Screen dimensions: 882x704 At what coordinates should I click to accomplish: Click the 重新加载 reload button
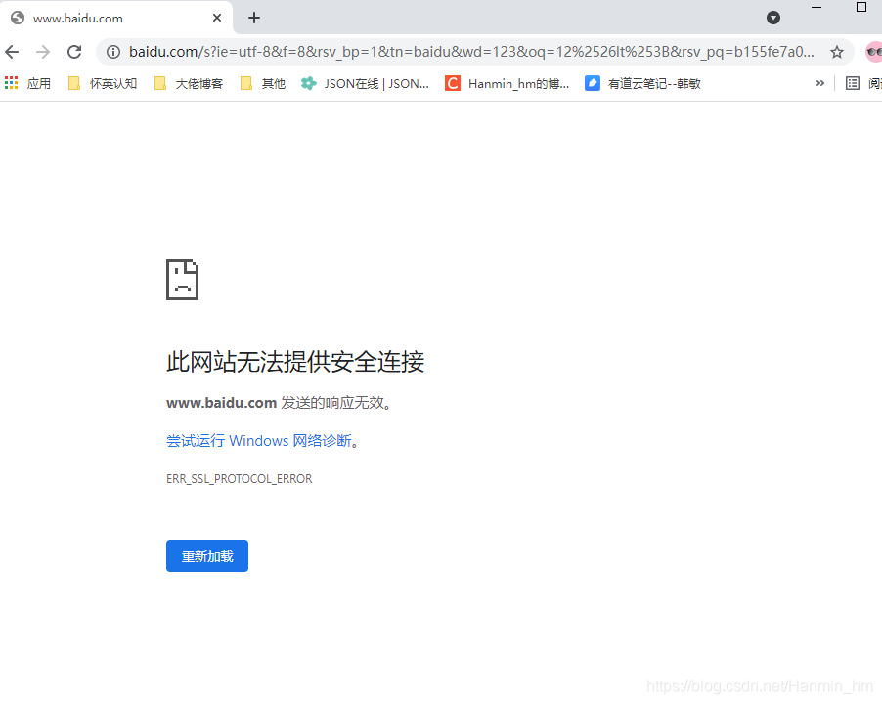[x=206, y=555]
